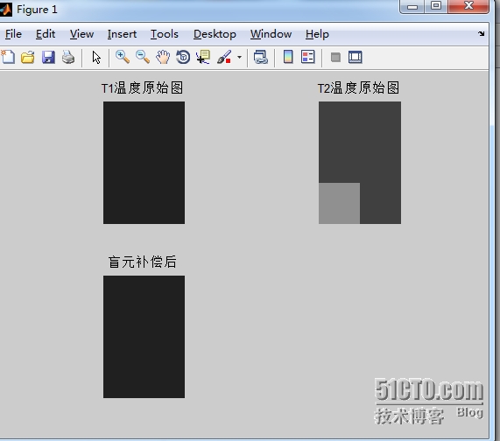
Task: Select the T1温度原始图 image plot
Action: (x=144, y=163)
